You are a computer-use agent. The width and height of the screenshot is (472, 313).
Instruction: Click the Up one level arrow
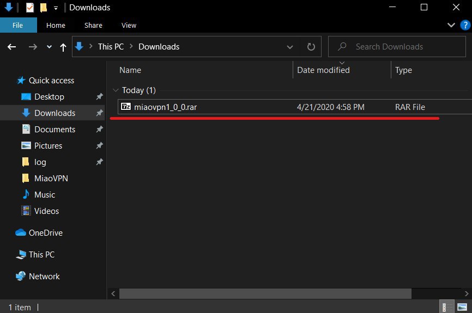(x=63, y=47)
